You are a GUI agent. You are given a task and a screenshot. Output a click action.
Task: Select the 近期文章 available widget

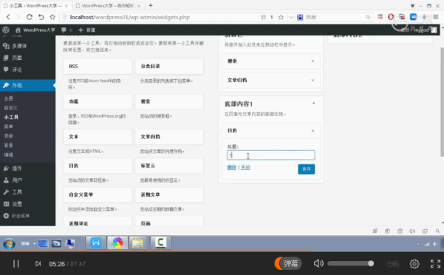pos(169,195)
